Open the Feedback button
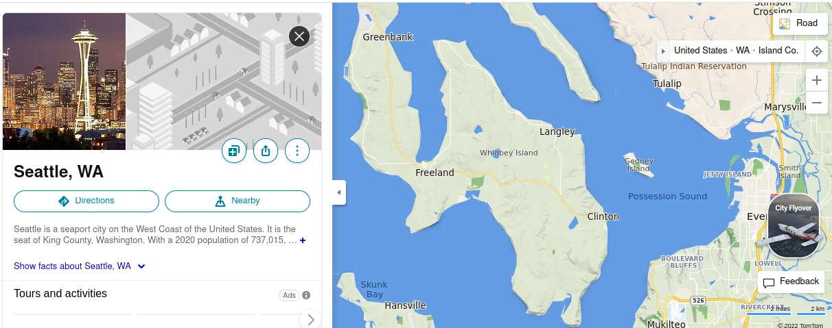 click(791, 281)
